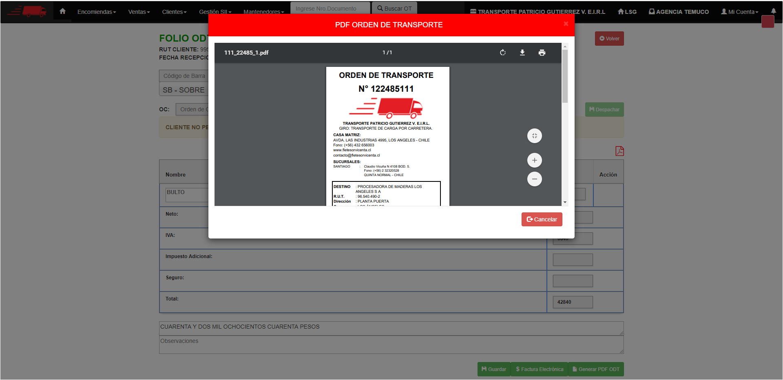783x380 pixels.
Task: Click the Total amount field 42840
Action: pyautogui.click(x=573, y=302)
